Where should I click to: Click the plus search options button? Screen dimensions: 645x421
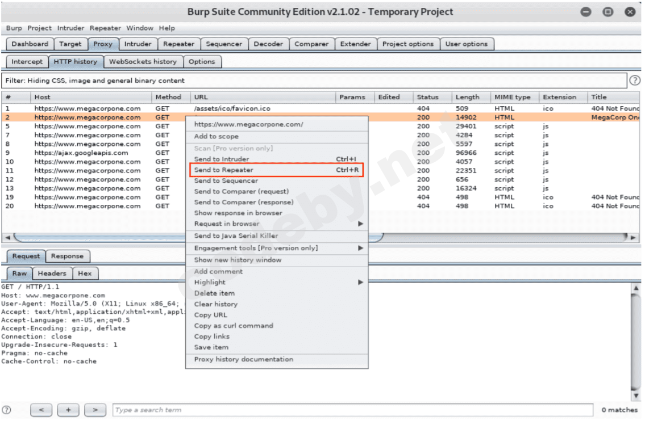click(x=68, y=410)
